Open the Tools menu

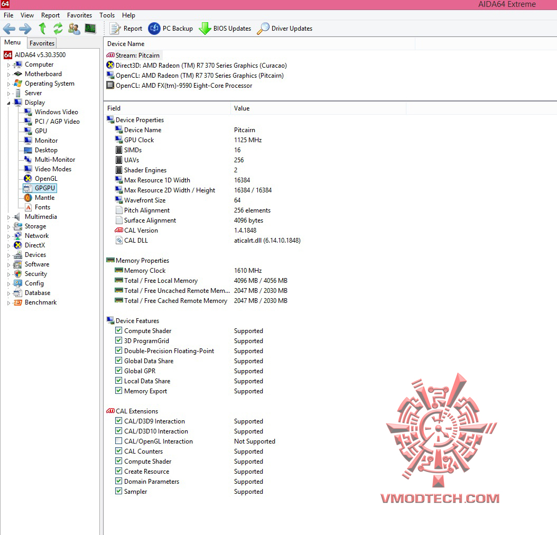[107, 15]
